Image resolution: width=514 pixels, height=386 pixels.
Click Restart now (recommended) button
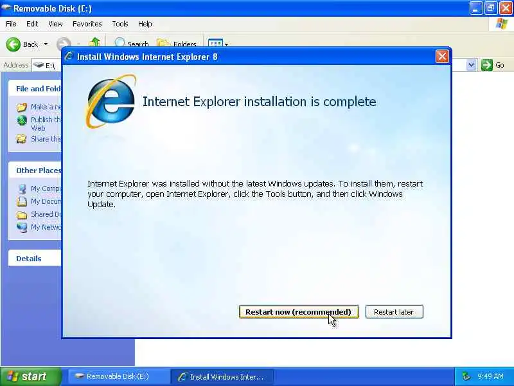pos(299,311)
